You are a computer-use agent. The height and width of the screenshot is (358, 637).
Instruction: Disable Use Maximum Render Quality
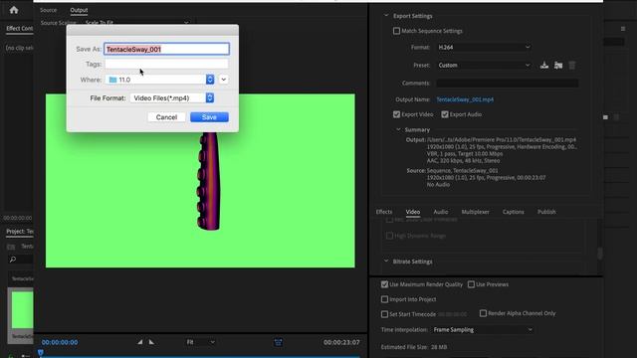(384, 284)
